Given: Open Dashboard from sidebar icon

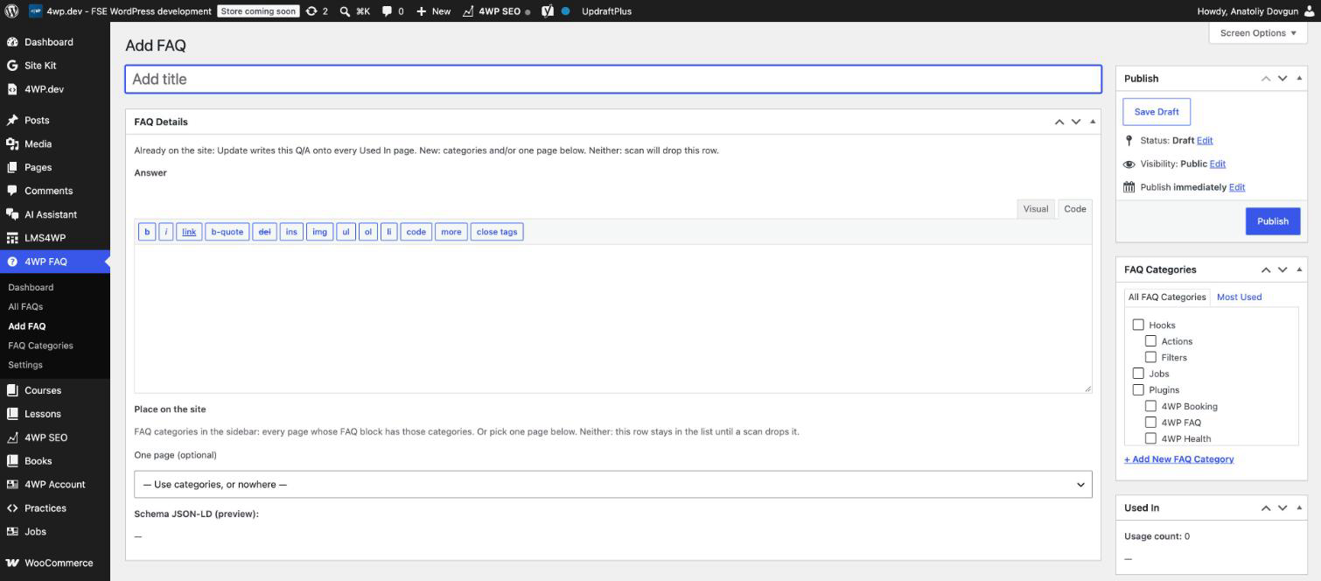Looking at the screenshot, I should tap(12, 42).
